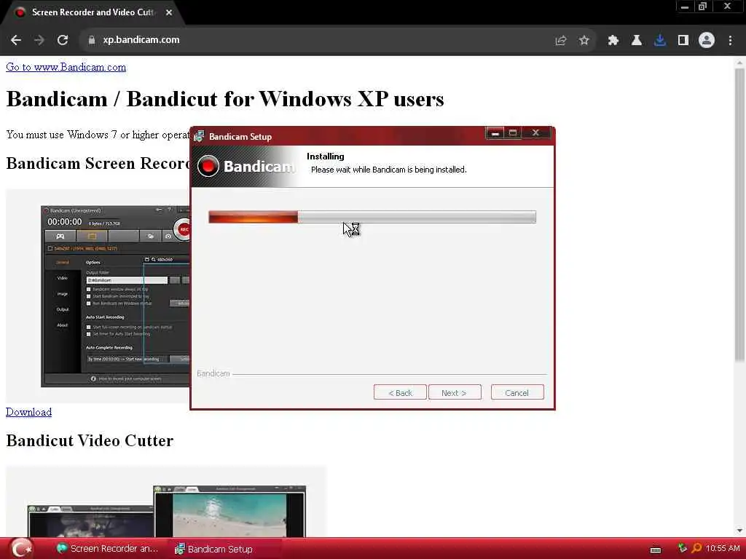Open the Start button on taskbar

[x=21, y=548]
